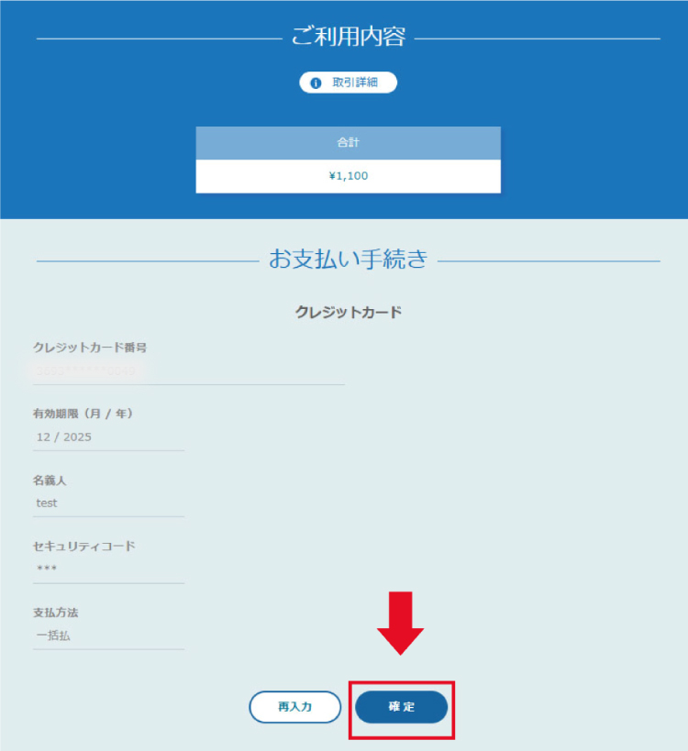This screenshot has width=688, height=751.
Task: Click the クレジットカード subheading
Action: coord(349,313)
